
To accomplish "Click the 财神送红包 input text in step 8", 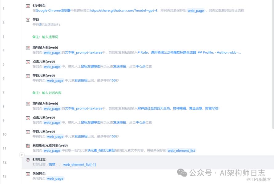I will (179, 108).
